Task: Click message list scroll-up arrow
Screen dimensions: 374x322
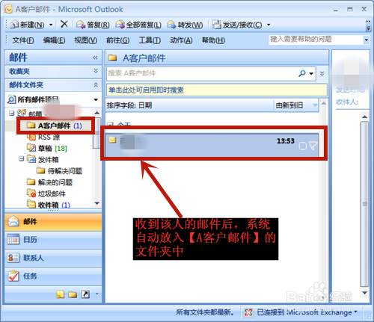Action: [324, 103]
